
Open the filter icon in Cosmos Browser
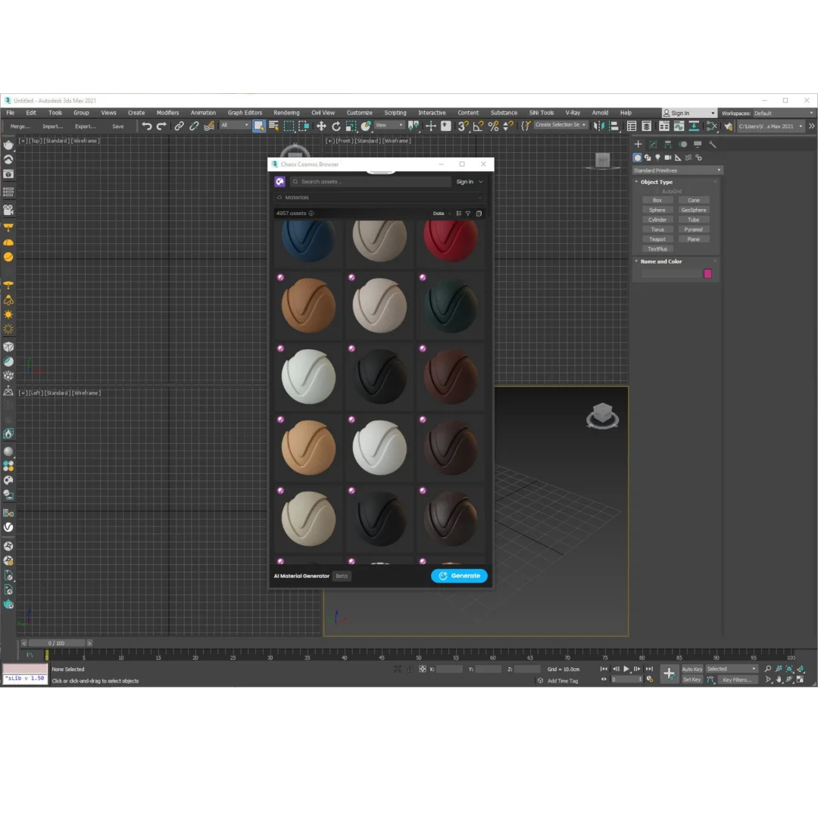(468, 214)
